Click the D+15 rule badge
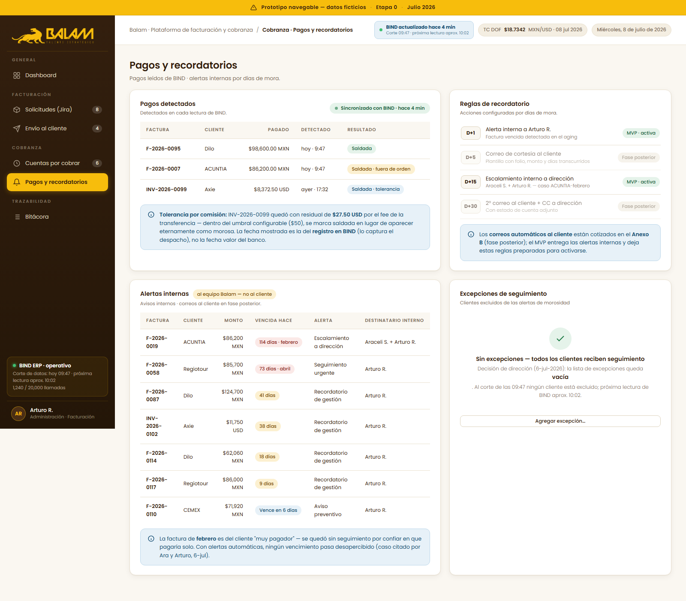 point(471,182)
